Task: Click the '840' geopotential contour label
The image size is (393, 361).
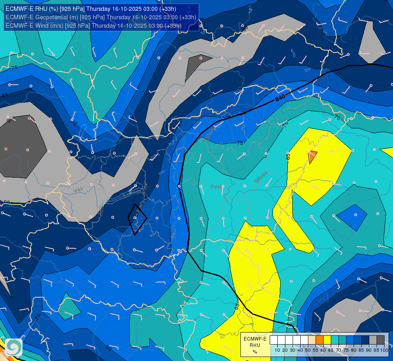Action: 280,98
